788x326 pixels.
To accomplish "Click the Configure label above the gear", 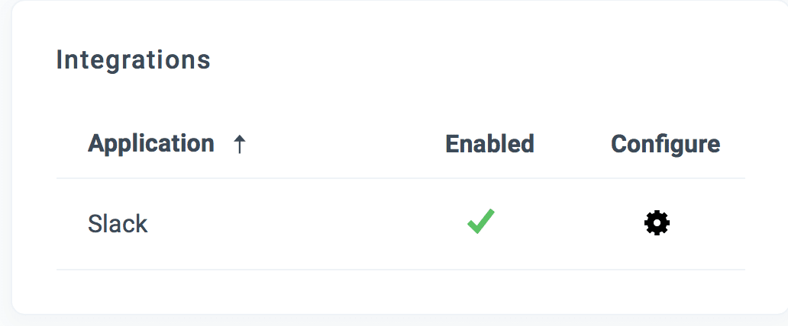I will (665, 143).
